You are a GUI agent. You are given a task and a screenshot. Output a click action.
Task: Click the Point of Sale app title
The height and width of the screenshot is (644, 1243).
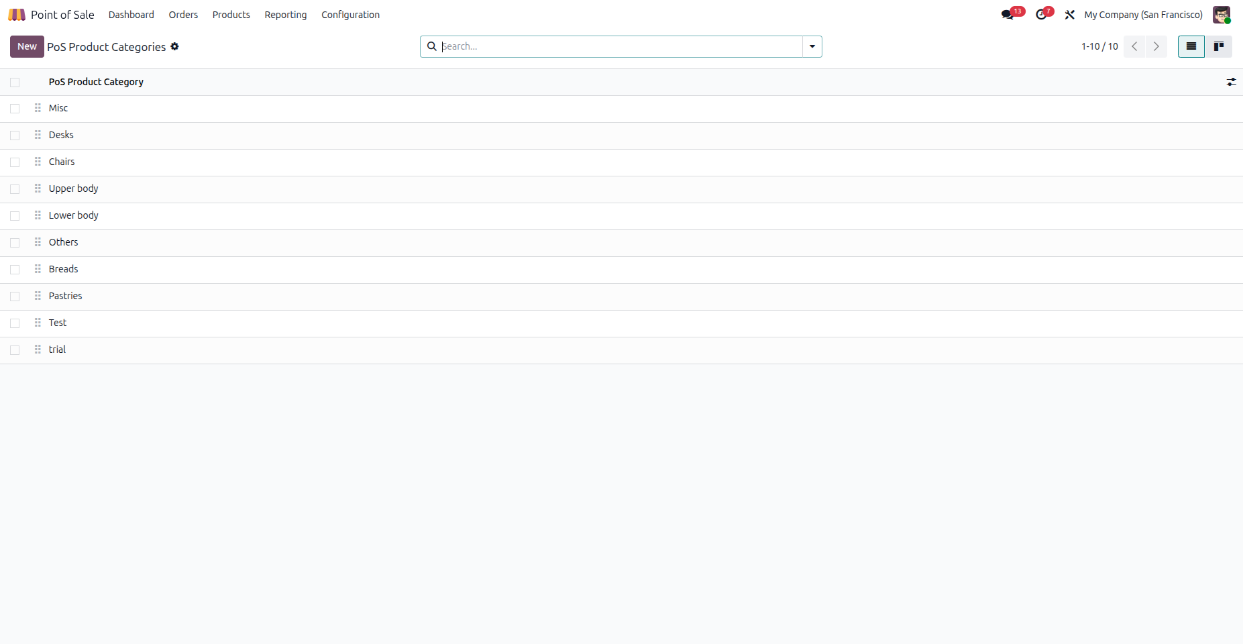62,15
